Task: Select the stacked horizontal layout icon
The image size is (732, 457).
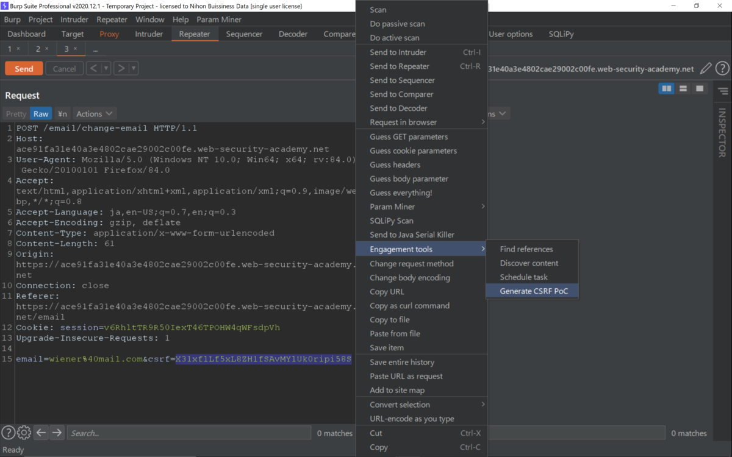Action: (x=683, y=89)
